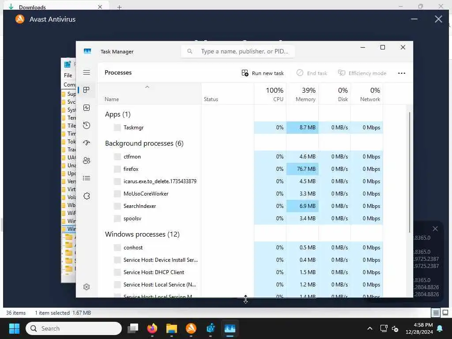Minimize the Avast Antivirus window
The width and height of the screenshot is (452, 339).
(414, 19)
